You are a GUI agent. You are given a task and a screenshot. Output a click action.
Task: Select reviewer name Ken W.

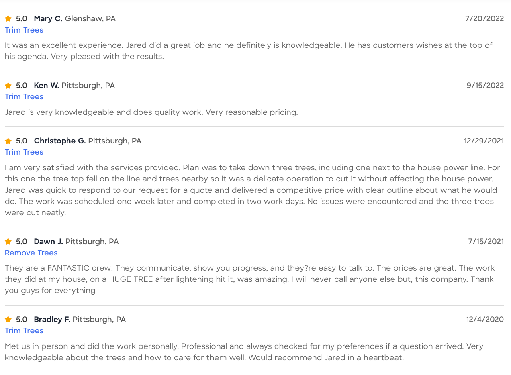tap(47, 86)
